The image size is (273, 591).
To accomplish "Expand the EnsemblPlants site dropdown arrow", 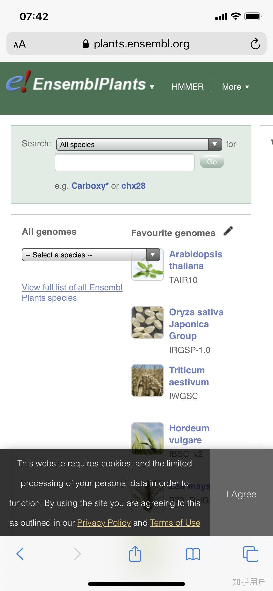I will tap(152, 87).
